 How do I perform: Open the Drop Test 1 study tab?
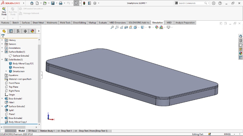pyautogui.click(x=66, y=131)
